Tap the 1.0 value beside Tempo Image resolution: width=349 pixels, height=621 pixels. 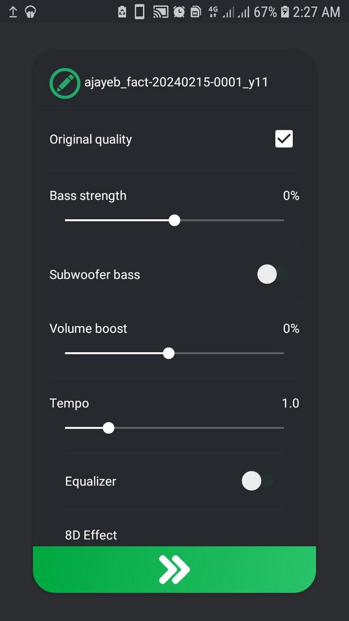pos(290,403)
